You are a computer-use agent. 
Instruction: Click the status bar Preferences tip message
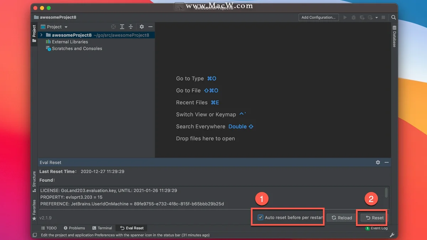125,235
